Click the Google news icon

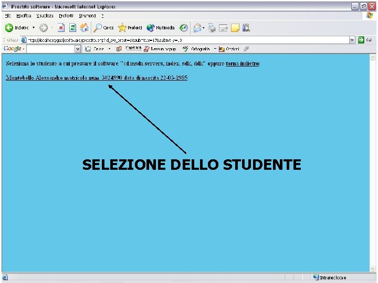[x=119, y=49]
